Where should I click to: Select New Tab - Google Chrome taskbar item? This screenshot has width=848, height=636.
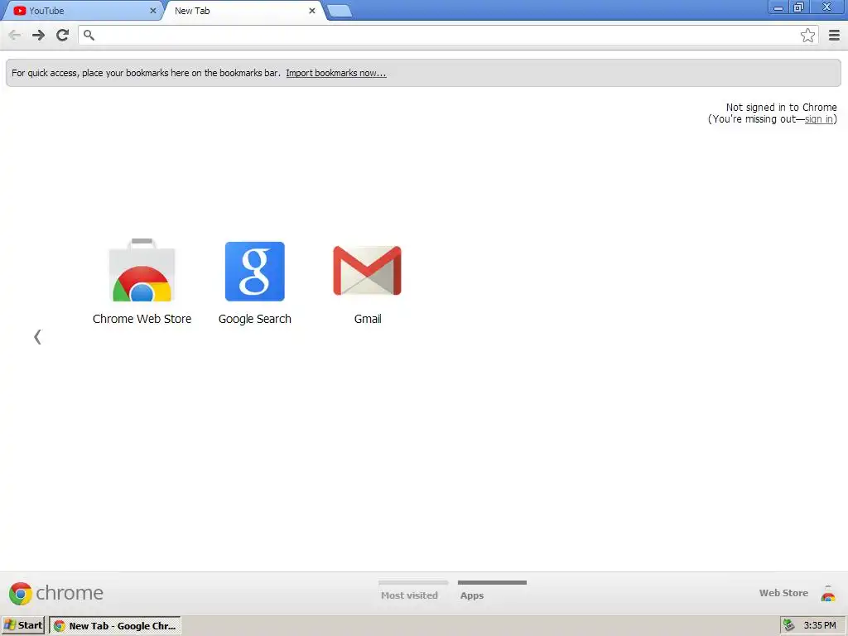click(x=115, y=626)
